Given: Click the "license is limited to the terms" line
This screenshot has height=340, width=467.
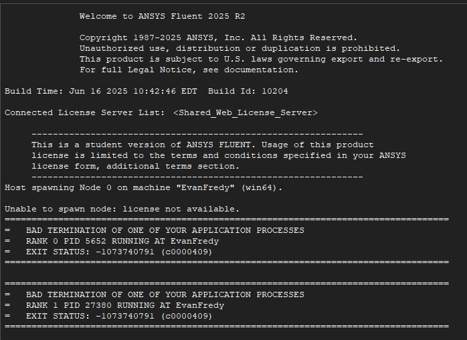Looking at the screenshot, I should tap(218, 155).
